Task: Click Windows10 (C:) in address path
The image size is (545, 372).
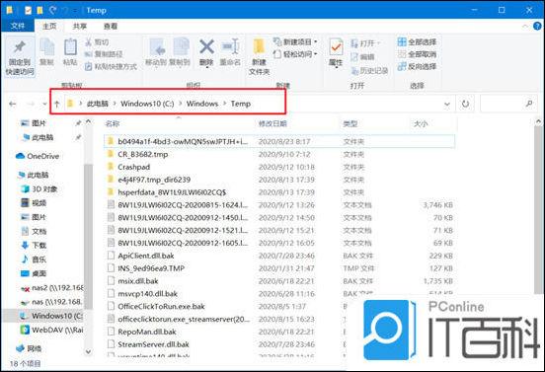Action: click(x=147, y=104)
